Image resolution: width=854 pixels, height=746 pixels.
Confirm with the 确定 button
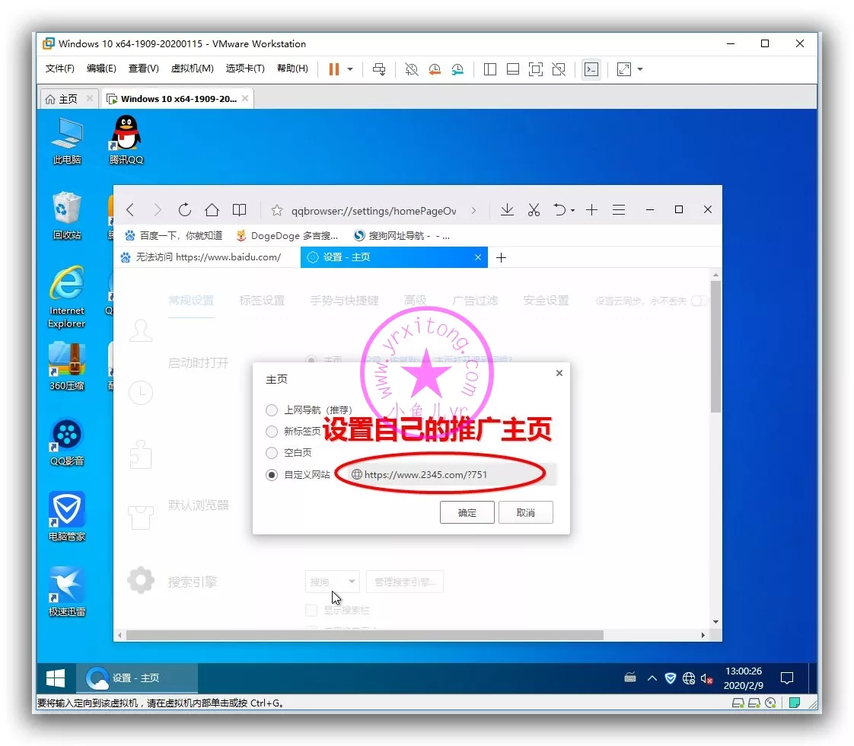[x=467, y=512]
